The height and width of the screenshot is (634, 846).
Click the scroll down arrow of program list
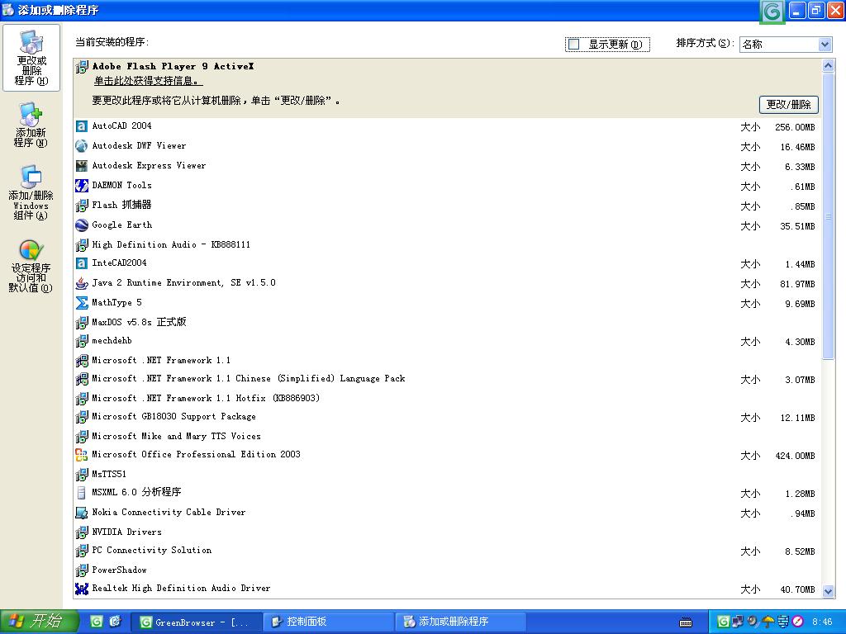[828, 591]
